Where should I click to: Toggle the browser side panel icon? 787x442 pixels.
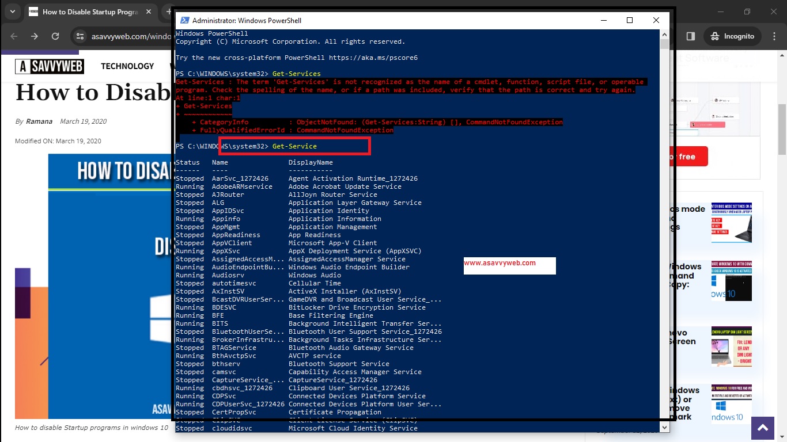tap(690, 36)
